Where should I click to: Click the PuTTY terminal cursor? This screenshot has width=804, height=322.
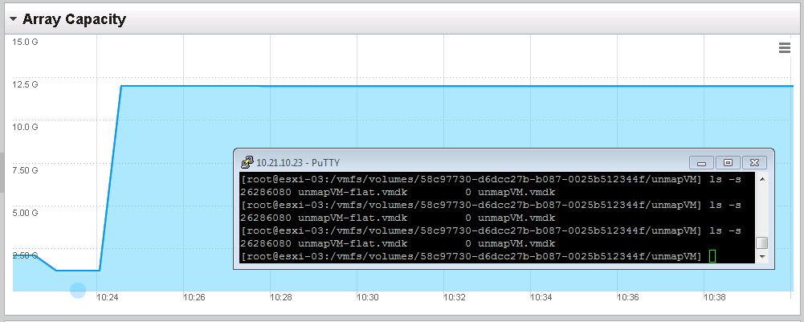[x=712, y=256]
